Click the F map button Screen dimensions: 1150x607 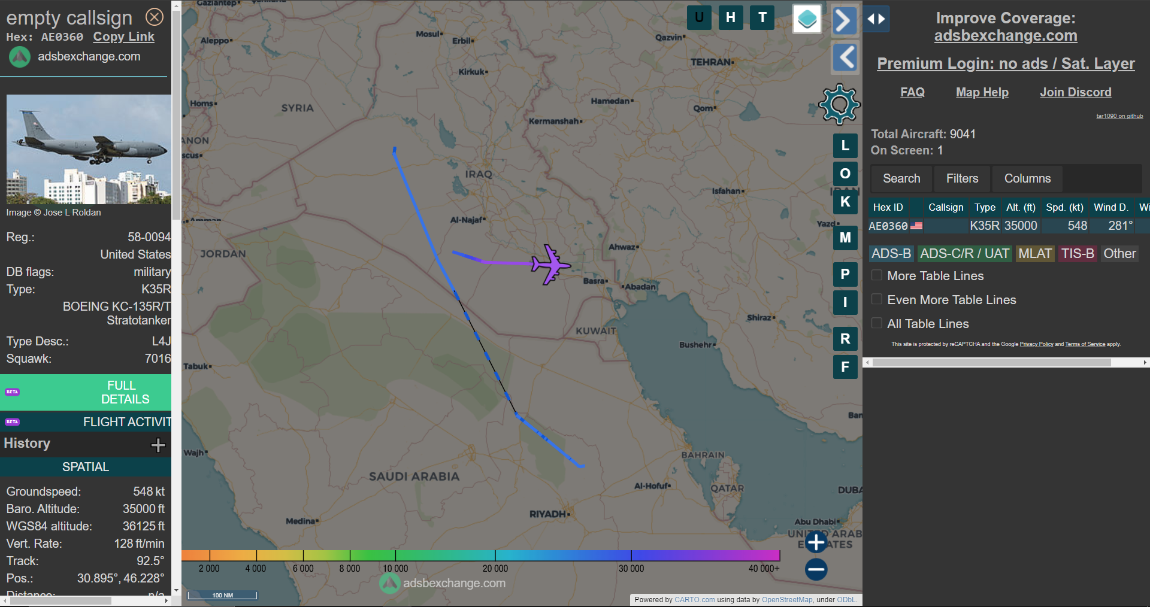pos(845,367)
